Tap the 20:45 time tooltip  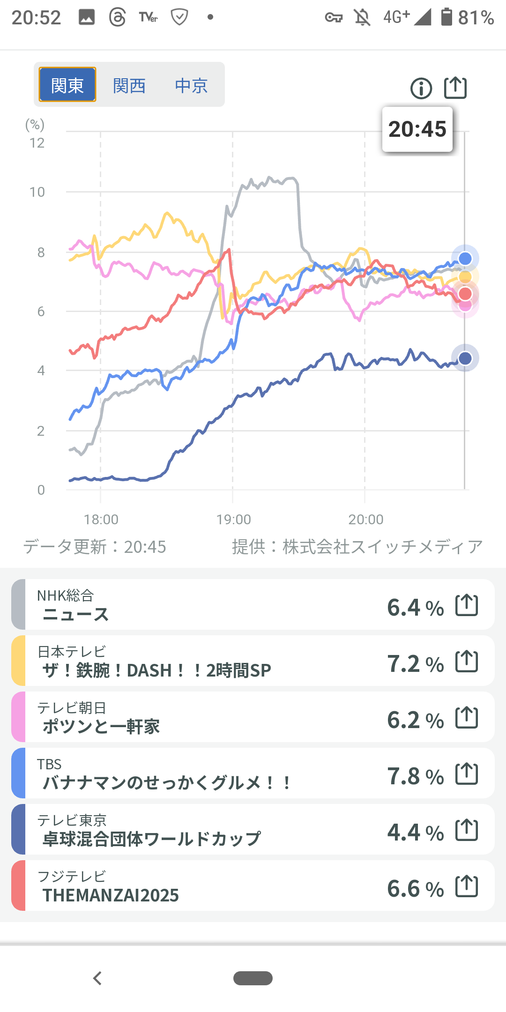[417, 129]
